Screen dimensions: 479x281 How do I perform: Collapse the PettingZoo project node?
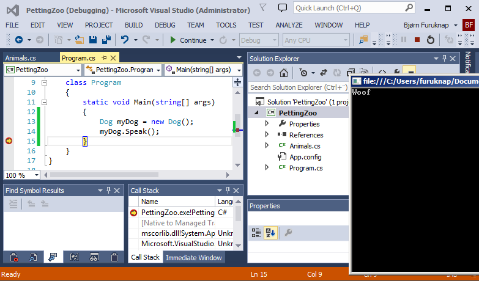point(256,112)
